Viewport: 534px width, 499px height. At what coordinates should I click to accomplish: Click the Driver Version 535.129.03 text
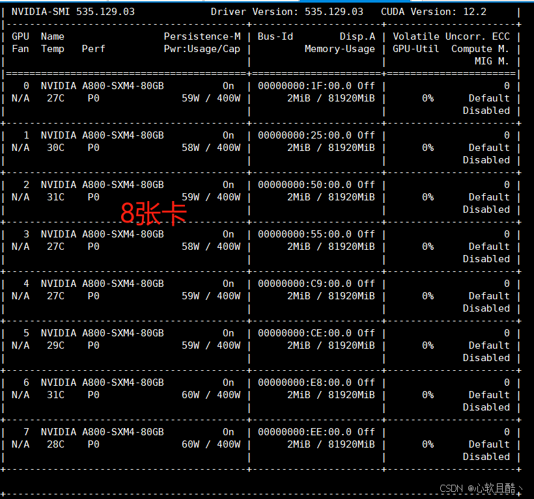click(x=287, y=12)
